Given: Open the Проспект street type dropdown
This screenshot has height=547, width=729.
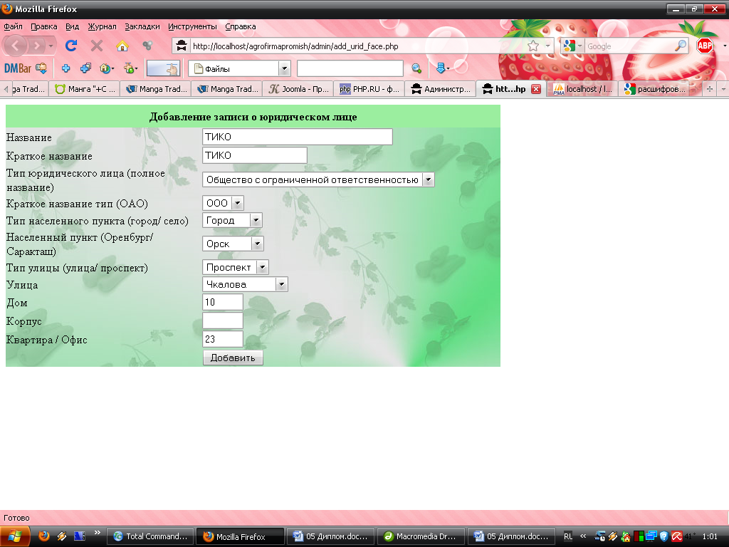Looking at the screenshot, I should click(x=235, y=267).
